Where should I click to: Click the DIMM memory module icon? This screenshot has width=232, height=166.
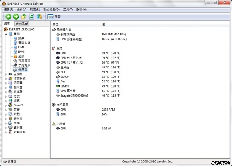[58, 86]
